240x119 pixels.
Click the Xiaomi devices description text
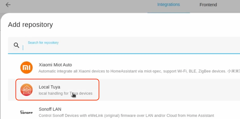point(132,71)
